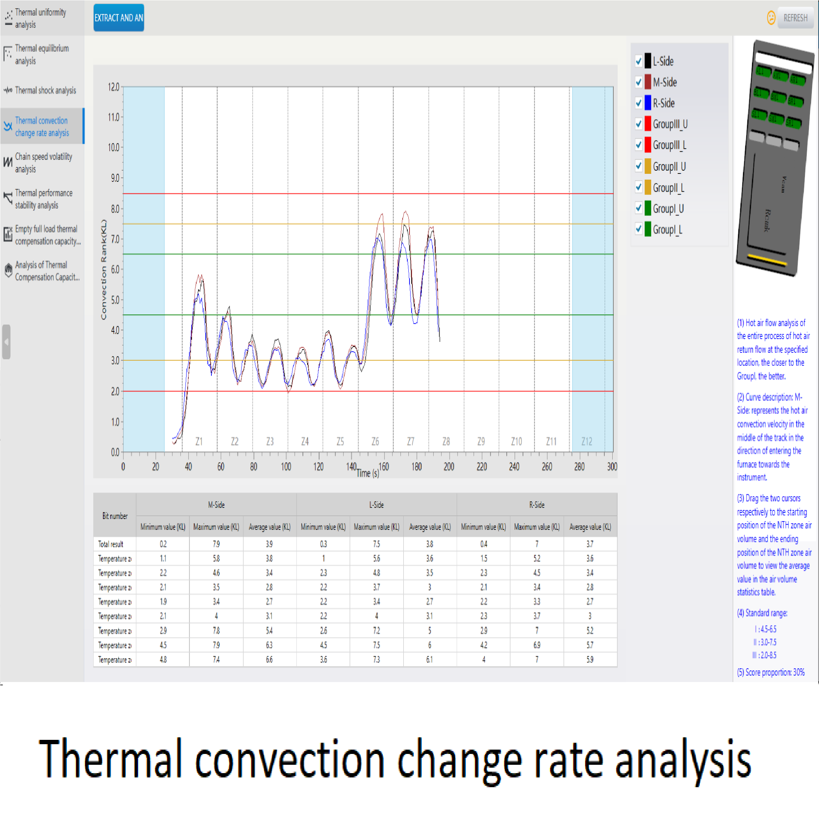This screenshot has width=819, height=819.
Task: Click the Thermal uniformity analysis icon
Action: [8, 18]
